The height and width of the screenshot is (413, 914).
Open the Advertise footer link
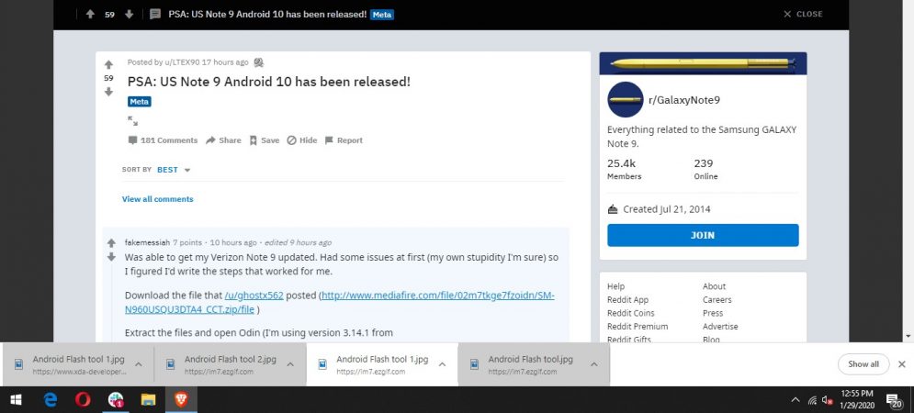pyautogui.click(x=720, y=326)
